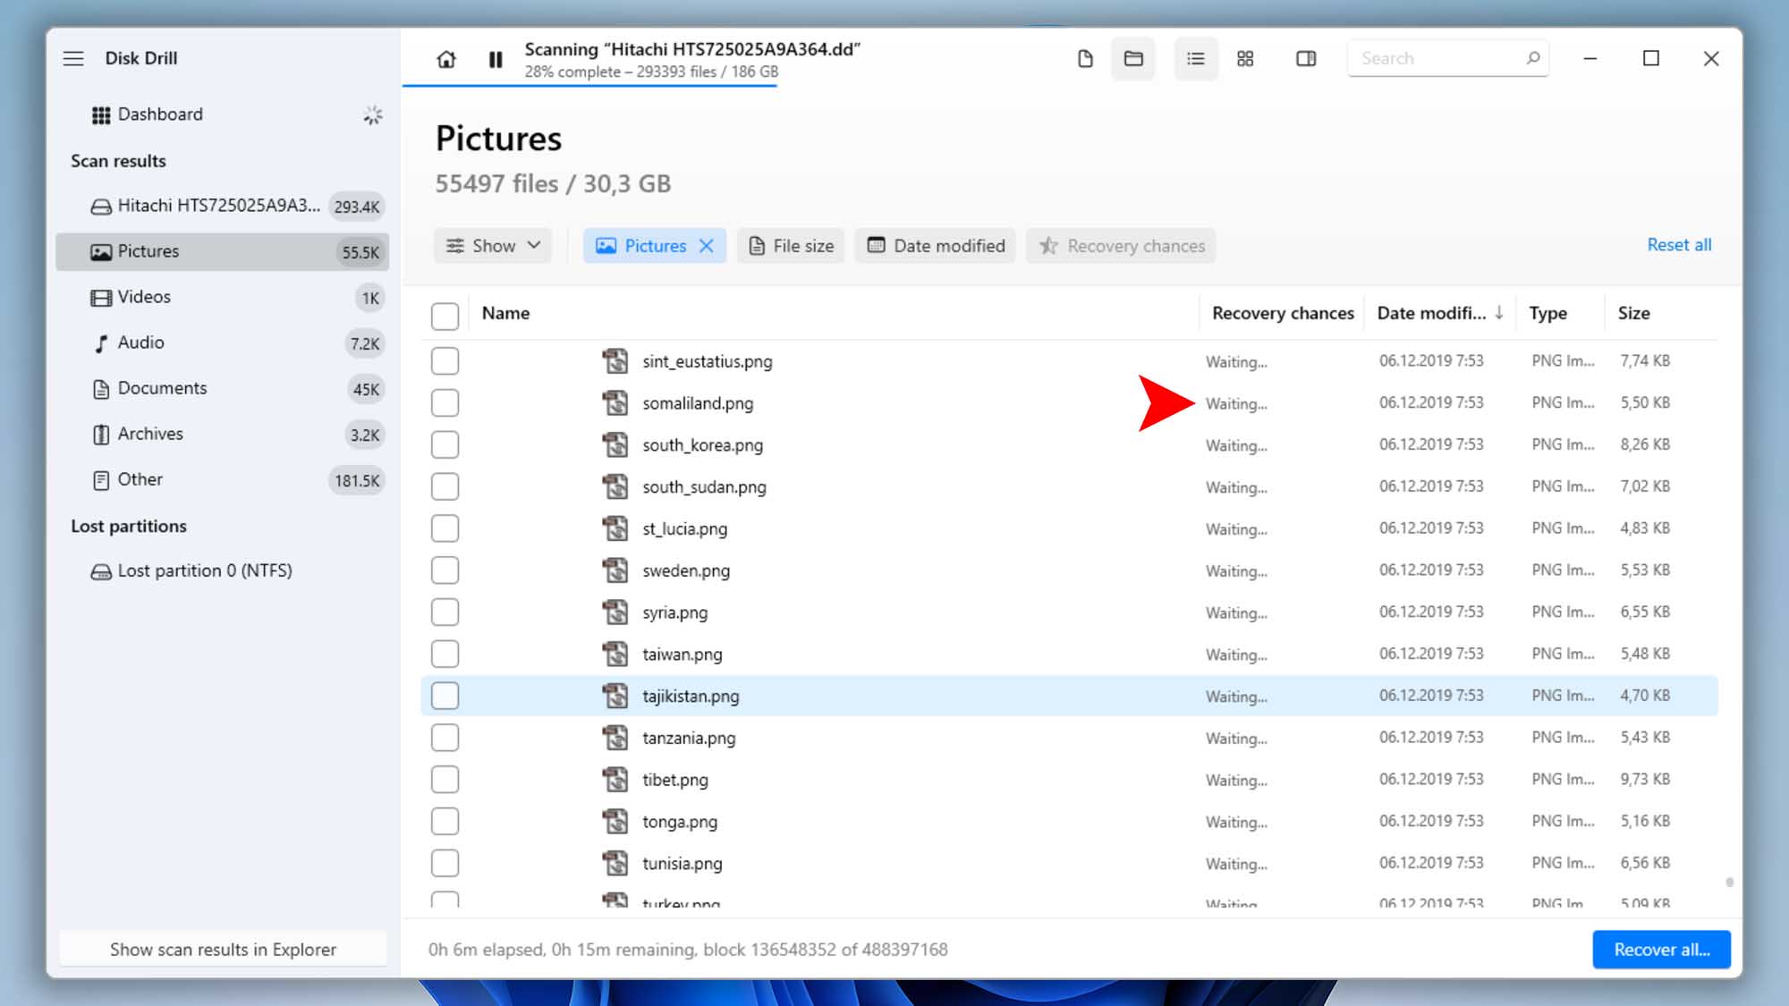Click the 181.5K Other count badge
Image resolution: width=1789 pixels, height=1006 pixels.
point(357,480)
